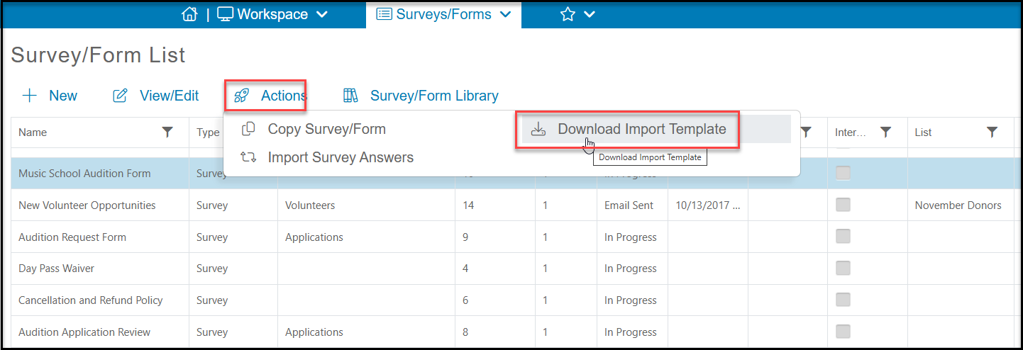Select the Cancellation and Refund Policy row
Screen dimensions: 1023x350
click(x=516, y=300)
